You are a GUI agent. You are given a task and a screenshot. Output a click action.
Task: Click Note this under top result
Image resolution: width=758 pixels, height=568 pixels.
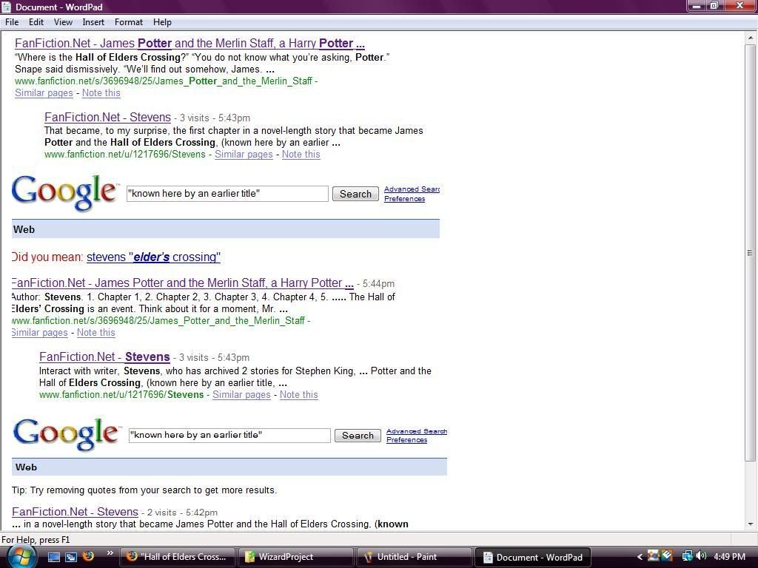(101, 93)
